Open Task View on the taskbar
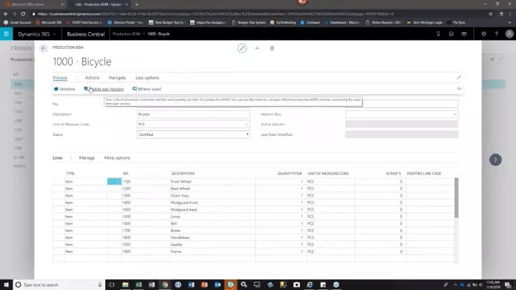 point(112,284)
